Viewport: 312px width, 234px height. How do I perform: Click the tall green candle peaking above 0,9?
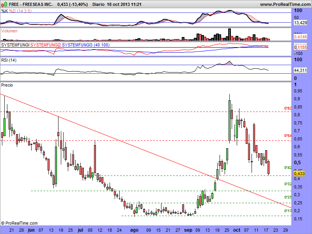pos(229,121)
